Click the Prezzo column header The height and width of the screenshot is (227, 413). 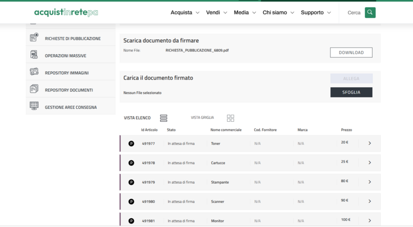(x=346, y=130)
